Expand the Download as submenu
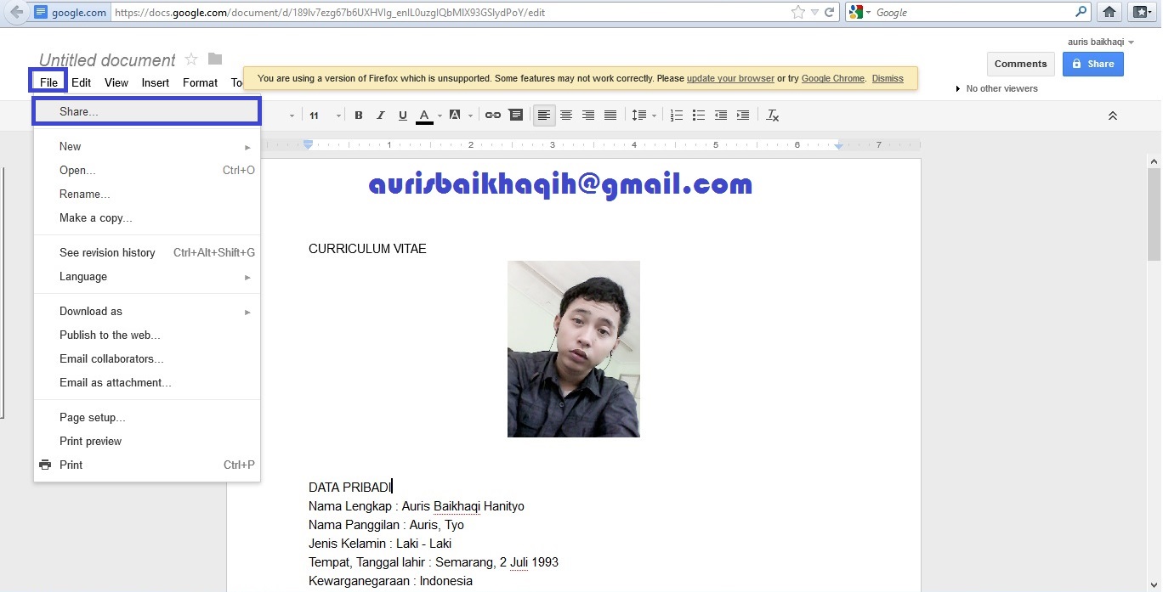The height and width of the screenshot is (592, 1163). point(91,311)
